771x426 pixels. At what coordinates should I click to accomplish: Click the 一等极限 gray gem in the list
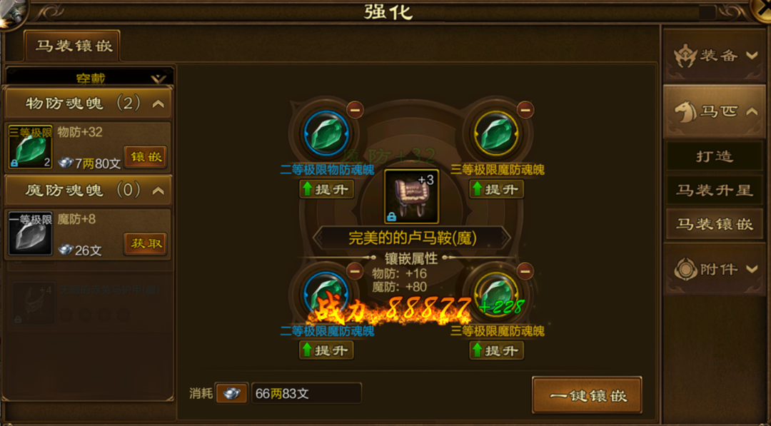tap(31, 234)
